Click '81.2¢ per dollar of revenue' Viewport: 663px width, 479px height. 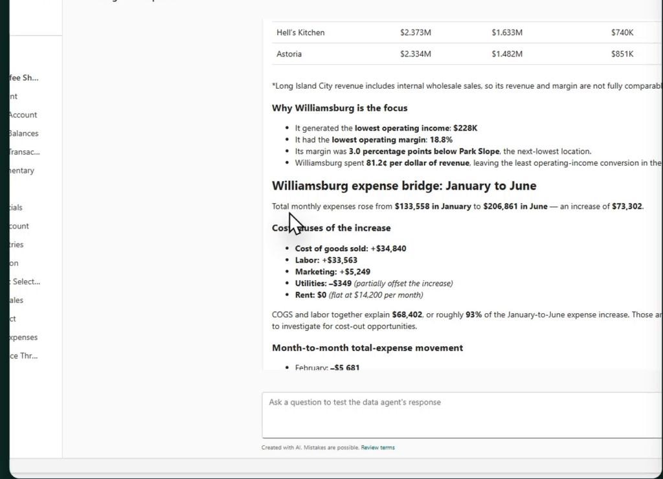point(418,162)
